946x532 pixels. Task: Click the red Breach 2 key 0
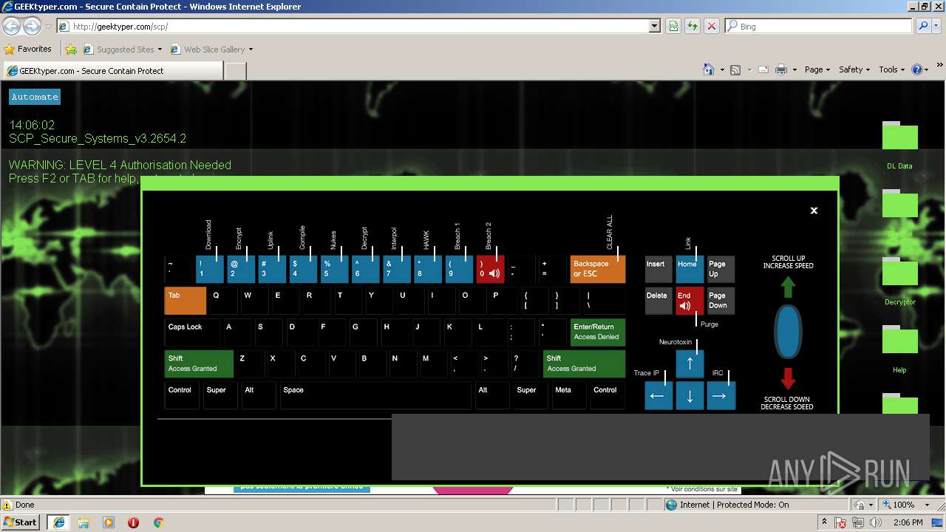[x=490, y=269]
